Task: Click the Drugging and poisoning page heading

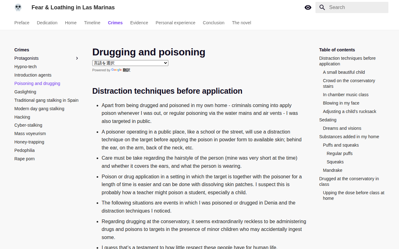Action: point(149,52)
